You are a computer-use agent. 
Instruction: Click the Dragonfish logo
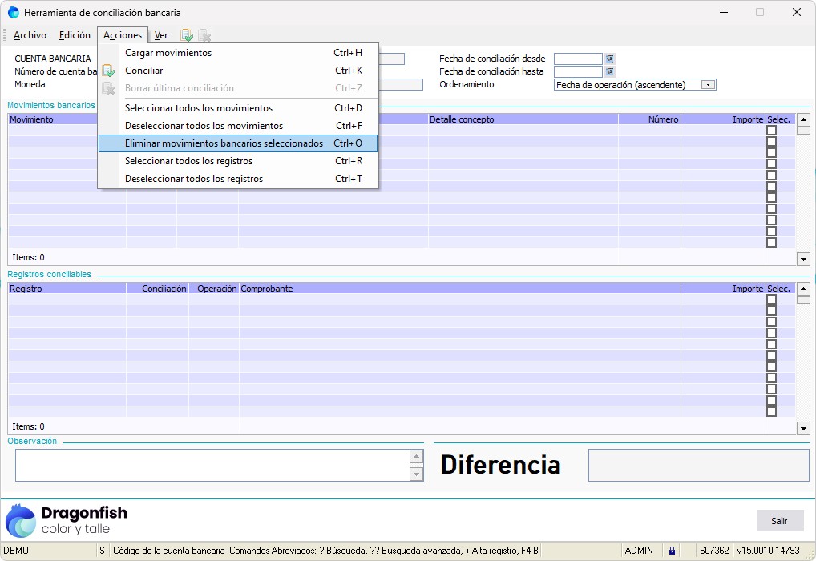click(x=67, y=520)
